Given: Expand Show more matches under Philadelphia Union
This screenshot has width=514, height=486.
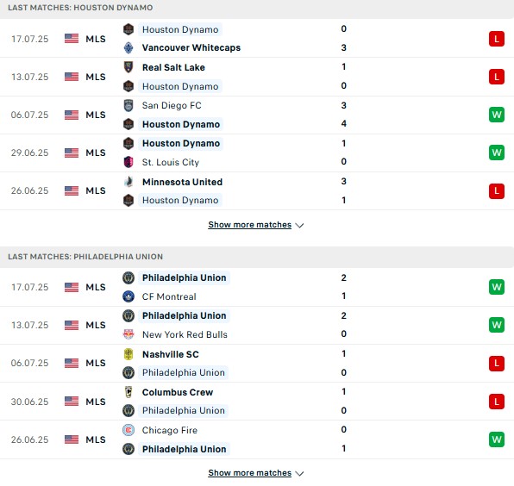Looking at the screenshot, I should pos(249,473).
